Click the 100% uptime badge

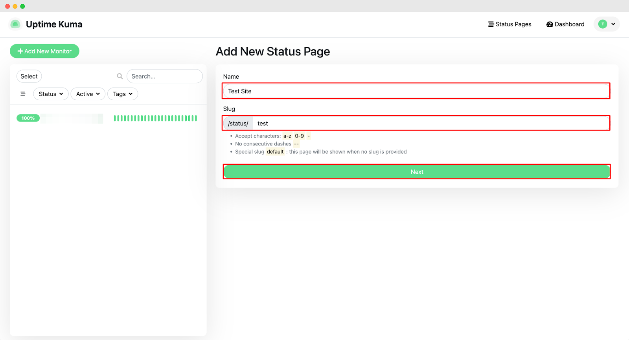28,118
